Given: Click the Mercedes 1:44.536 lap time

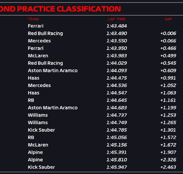Looking at the screenshot, I should coord(117,85).
